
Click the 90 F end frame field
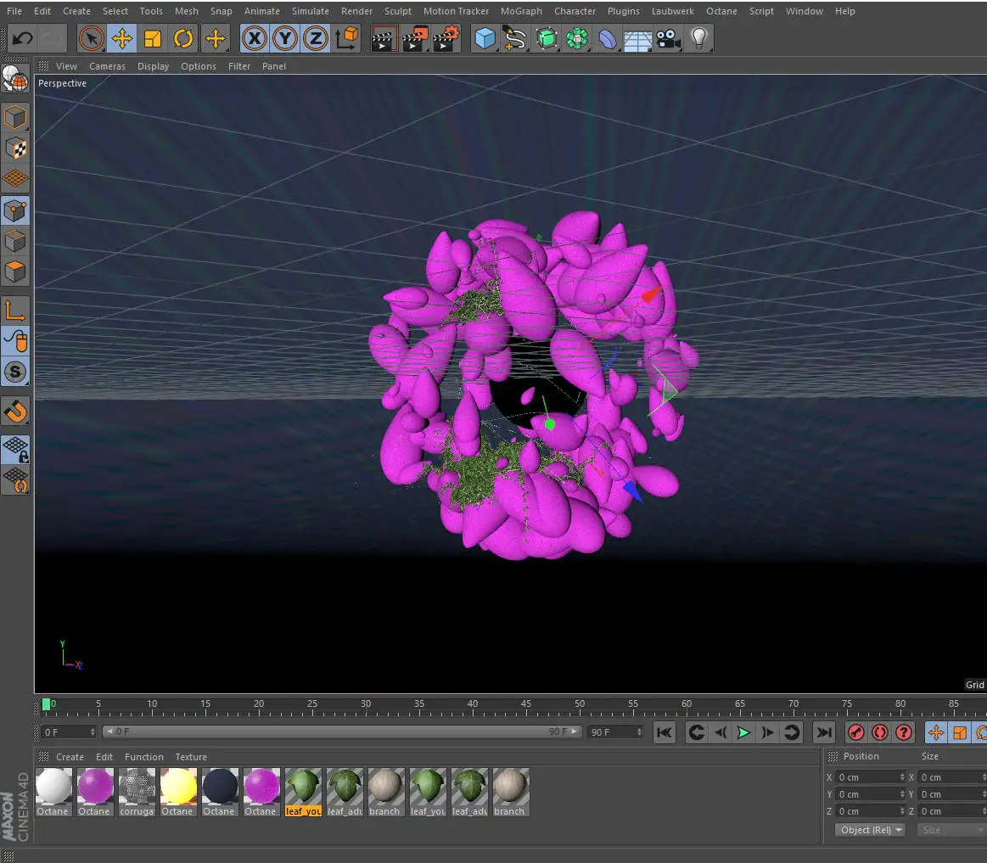pyautogui.click(x=615, y=732)
